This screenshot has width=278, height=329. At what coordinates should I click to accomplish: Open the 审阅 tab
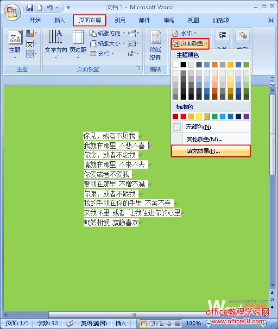(169, 20)
